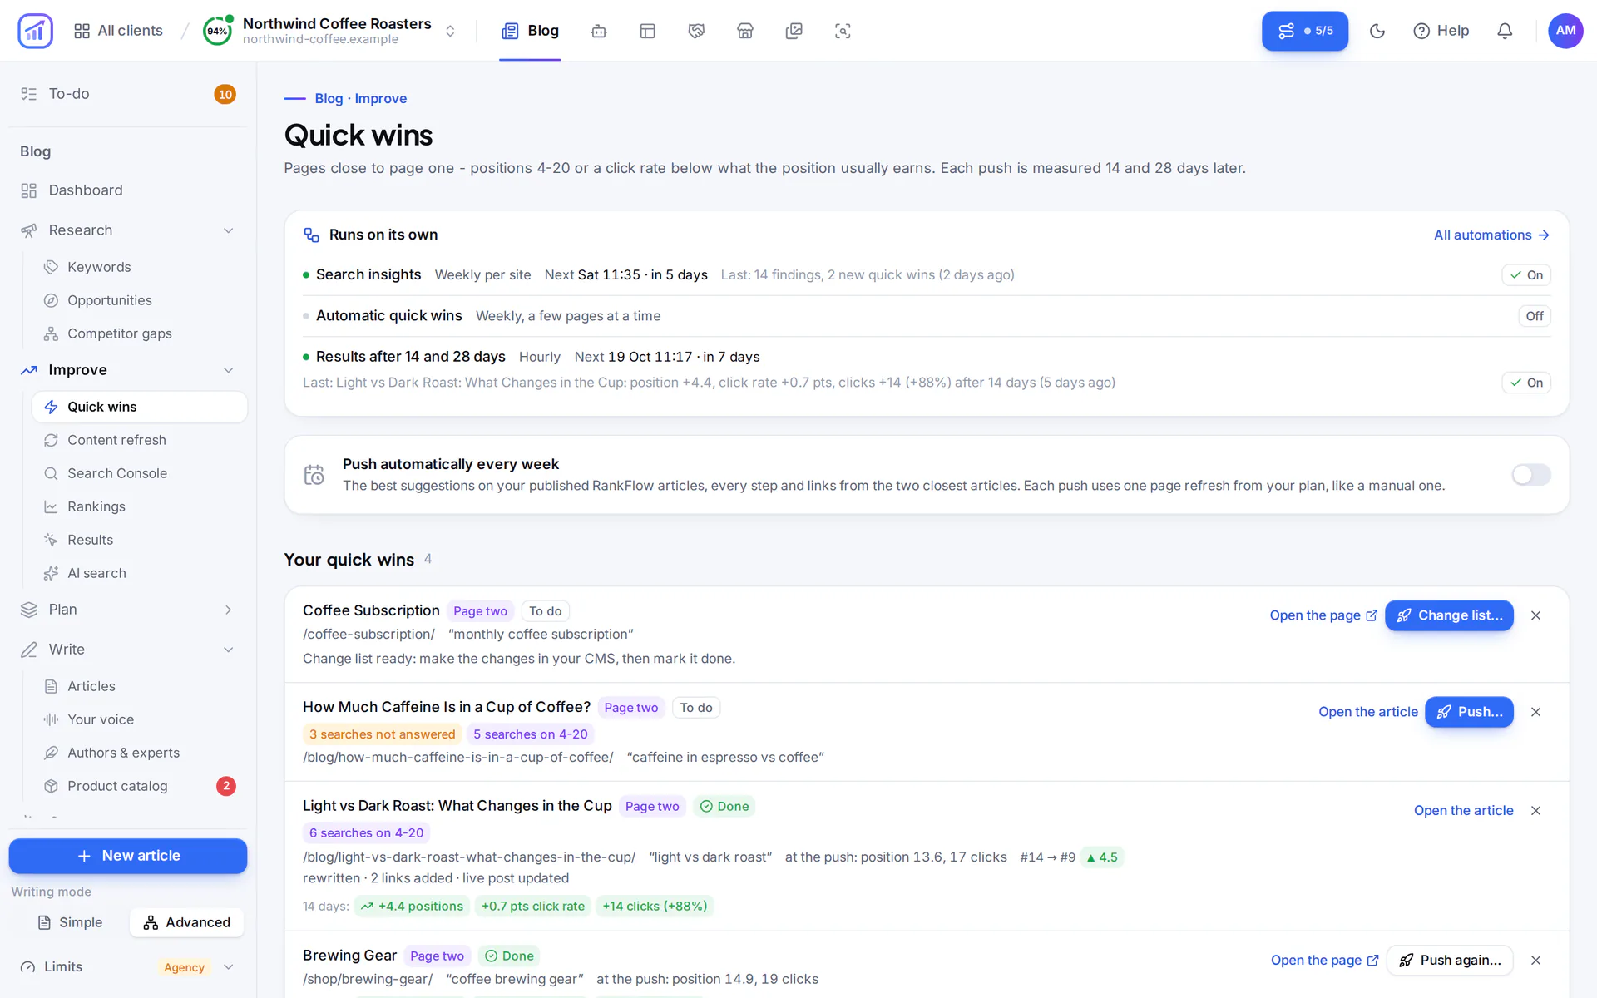This screenshot has height=998, width=1597.
Task: Open the Blog tab
Action: pos(530,31)
